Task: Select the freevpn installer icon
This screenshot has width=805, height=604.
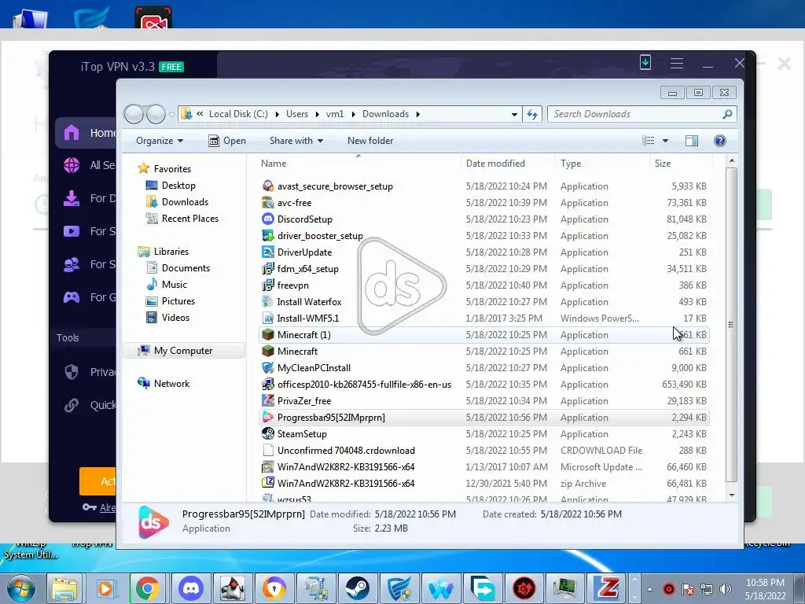Action: [x=267, y=285]
